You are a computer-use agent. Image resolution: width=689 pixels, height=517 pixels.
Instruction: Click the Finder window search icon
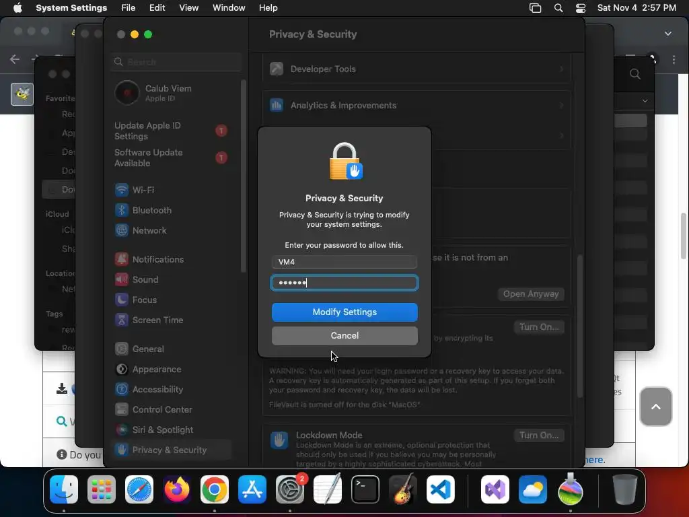(634, 74)
